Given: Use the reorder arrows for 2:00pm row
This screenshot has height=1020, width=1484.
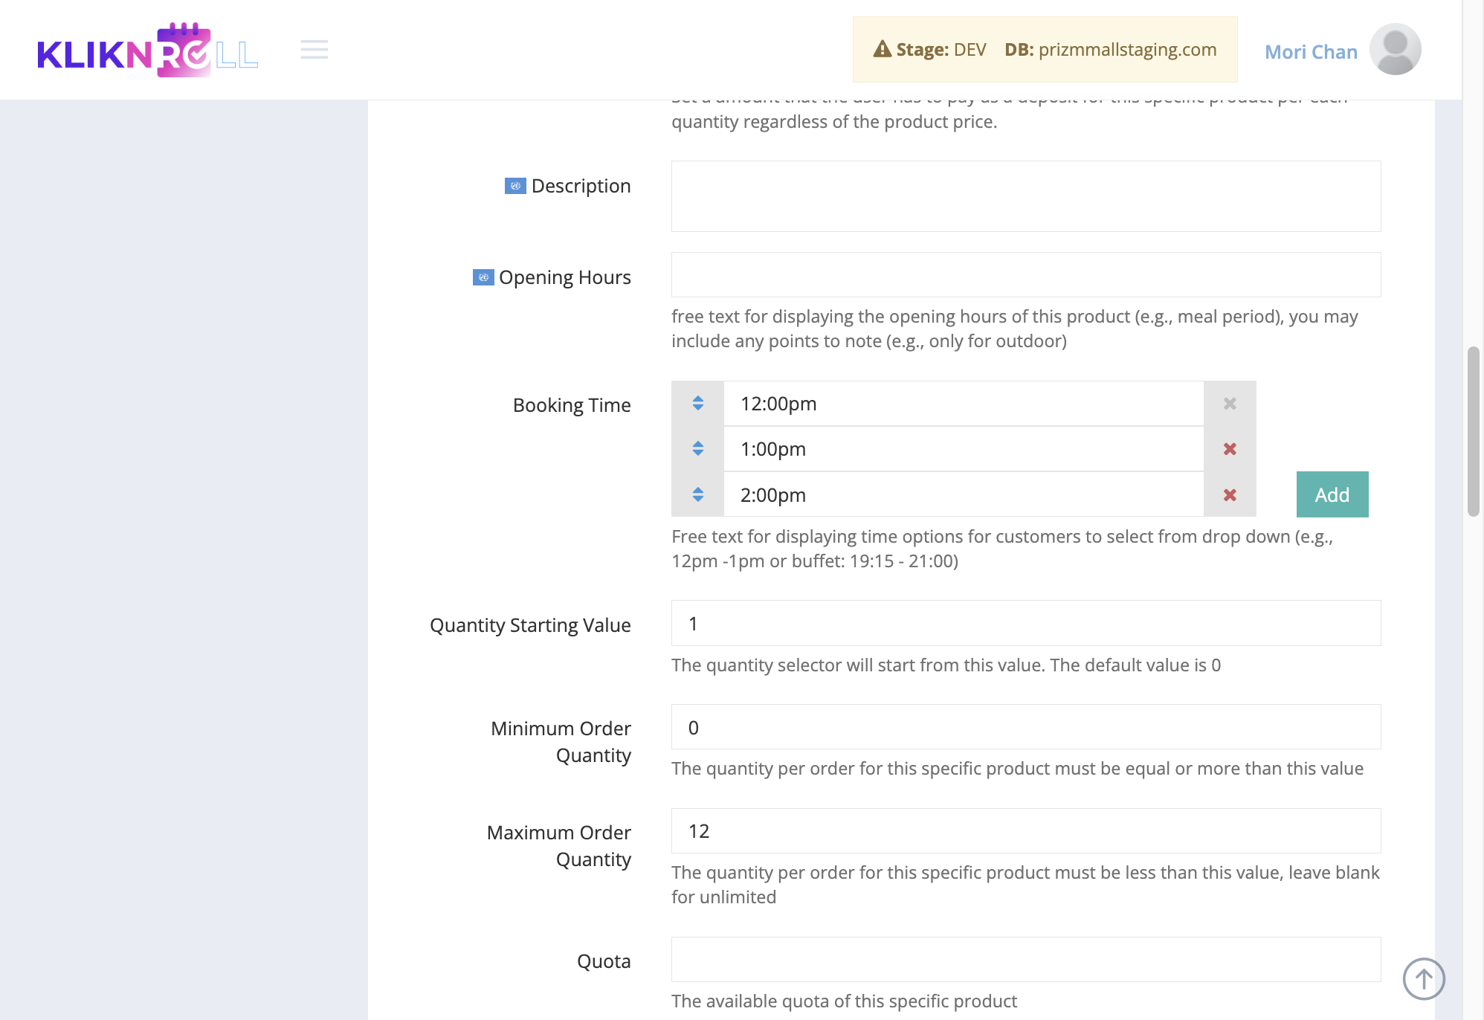Looking at the screenshot, I should pos(697,494).
